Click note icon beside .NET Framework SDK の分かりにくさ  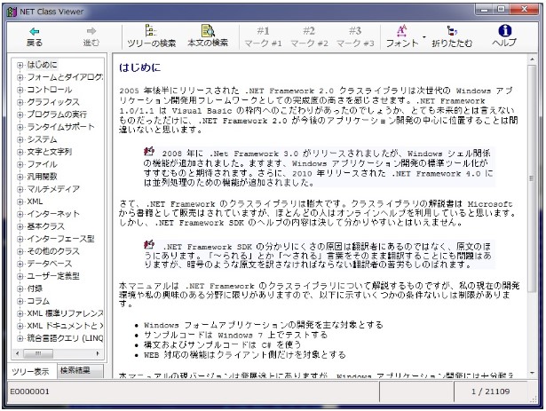click(x=149, y=244)
